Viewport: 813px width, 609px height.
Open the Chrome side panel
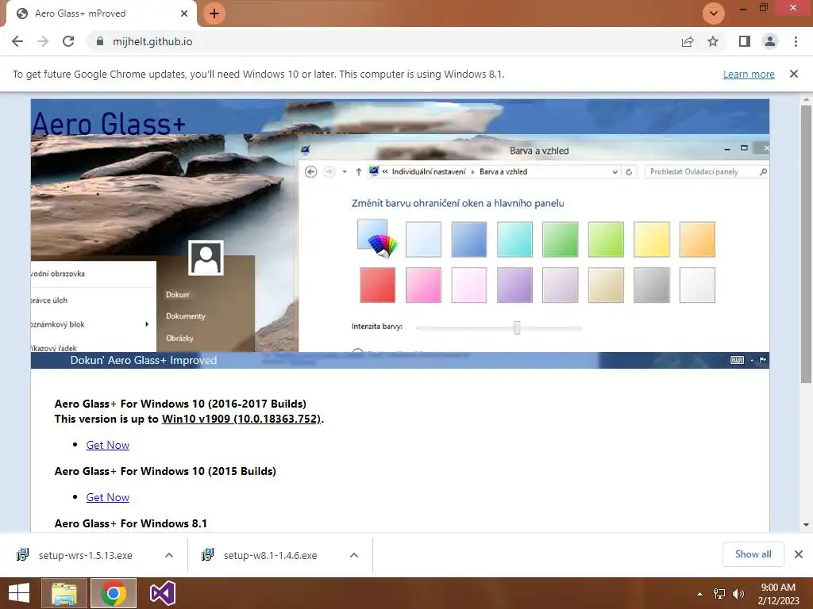click(x=745, y=41)
